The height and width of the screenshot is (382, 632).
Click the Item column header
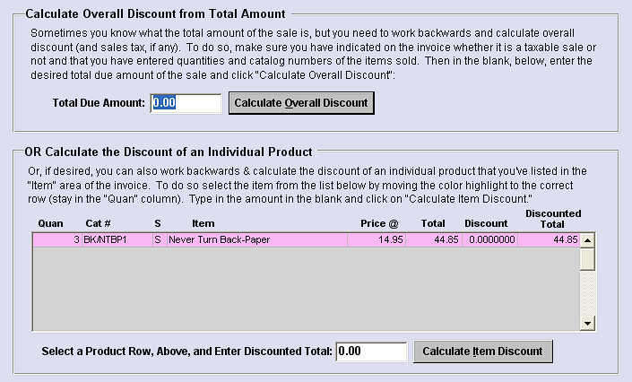tap(203, 222)
